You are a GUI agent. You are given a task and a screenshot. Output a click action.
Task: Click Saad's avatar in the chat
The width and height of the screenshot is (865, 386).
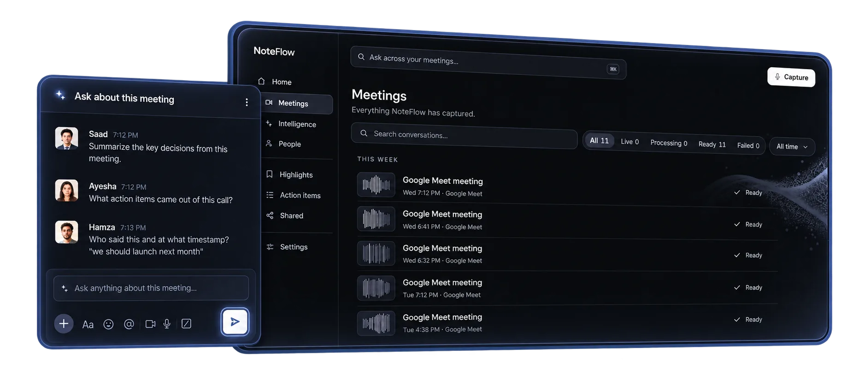[67, 138]
